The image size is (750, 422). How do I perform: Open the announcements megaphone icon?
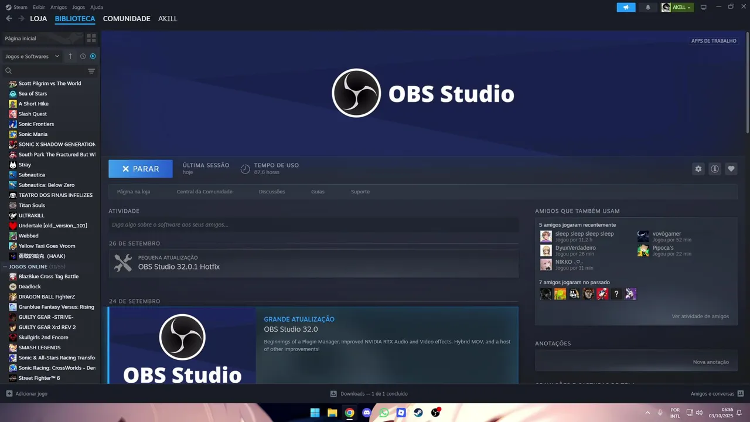pyautogui.click(x=626, y=7)
